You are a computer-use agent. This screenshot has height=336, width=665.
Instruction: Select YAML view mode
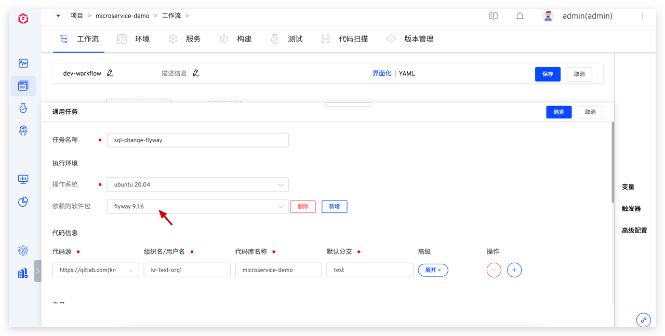(x=407, y=74)
